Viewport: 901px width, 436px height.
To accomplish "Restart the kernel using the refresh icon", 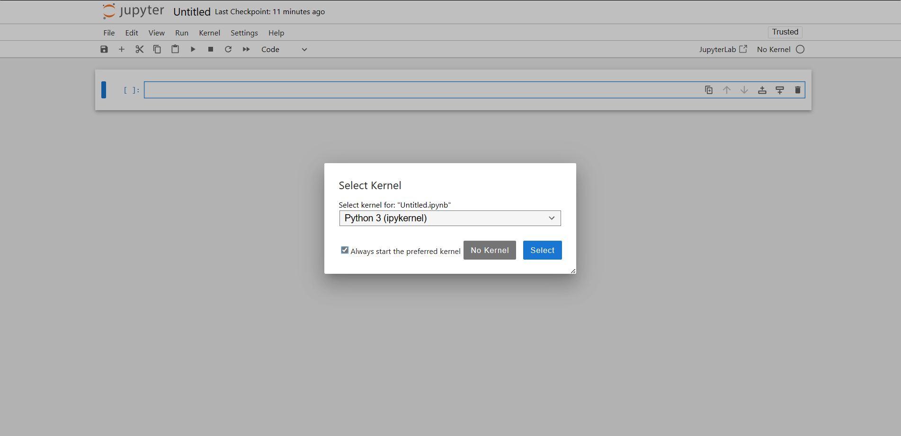I will pyautogui.click(x=228, y=49).
